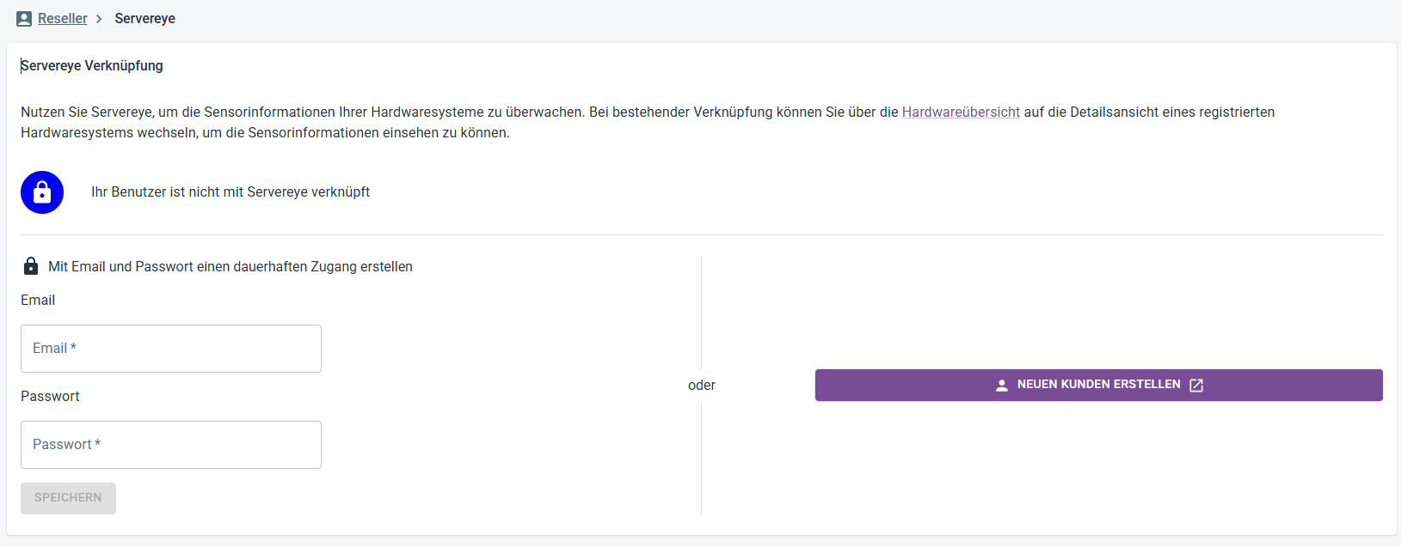This screenshot has width=1401, height=547.
Task: Click the Servereye Verknüpfung heading
Action: [92, 65]
